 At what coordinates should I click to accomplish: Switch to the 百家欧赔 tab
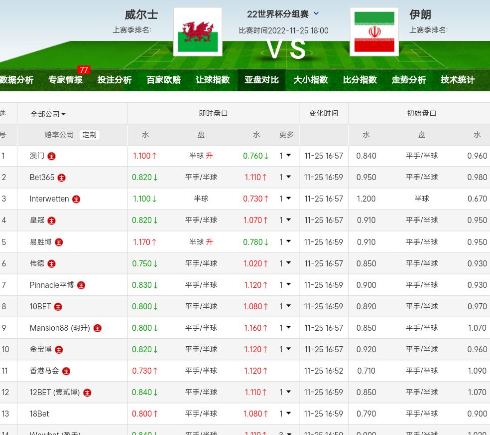pos(163,80)
